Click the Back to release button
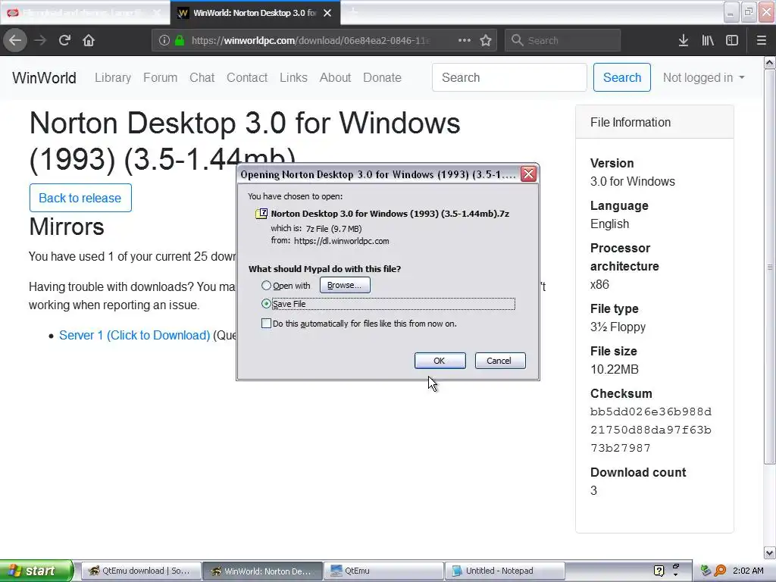The image size is (776, 582). point(80,198)
